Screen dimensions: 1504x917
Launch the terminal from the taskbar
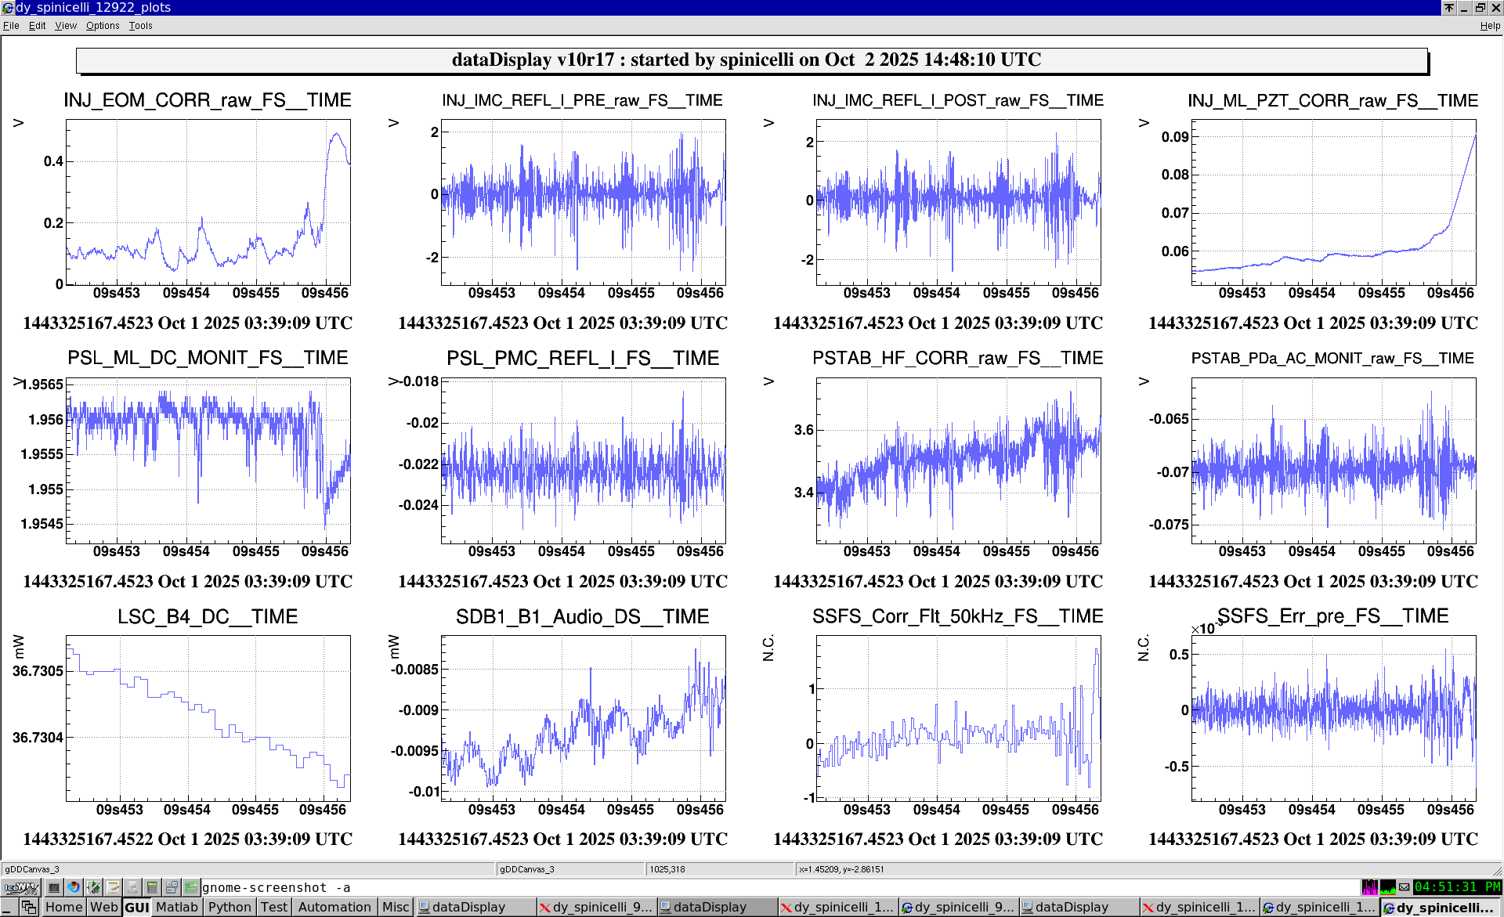point(54,887)
